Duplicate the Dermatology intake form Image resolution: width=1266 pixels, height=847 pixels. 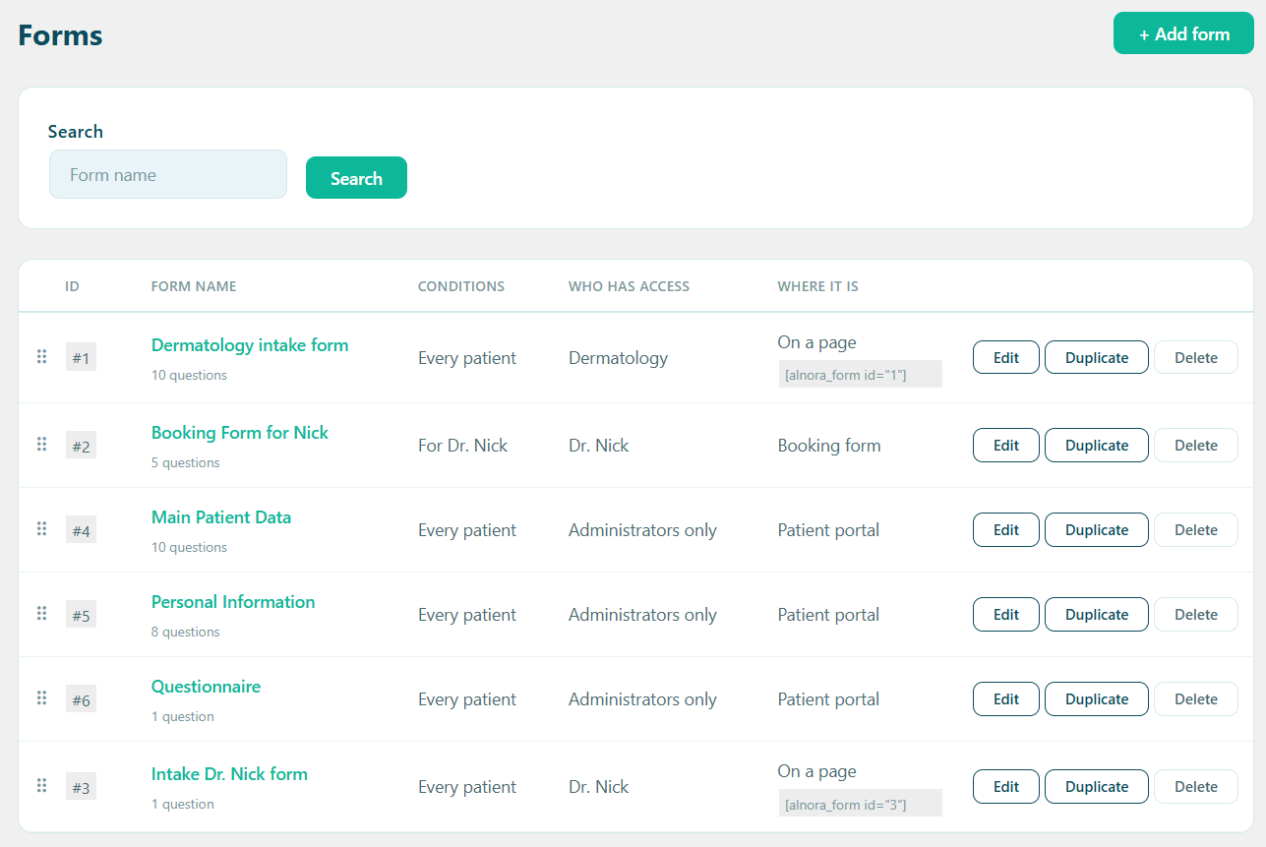(1097, 357)
